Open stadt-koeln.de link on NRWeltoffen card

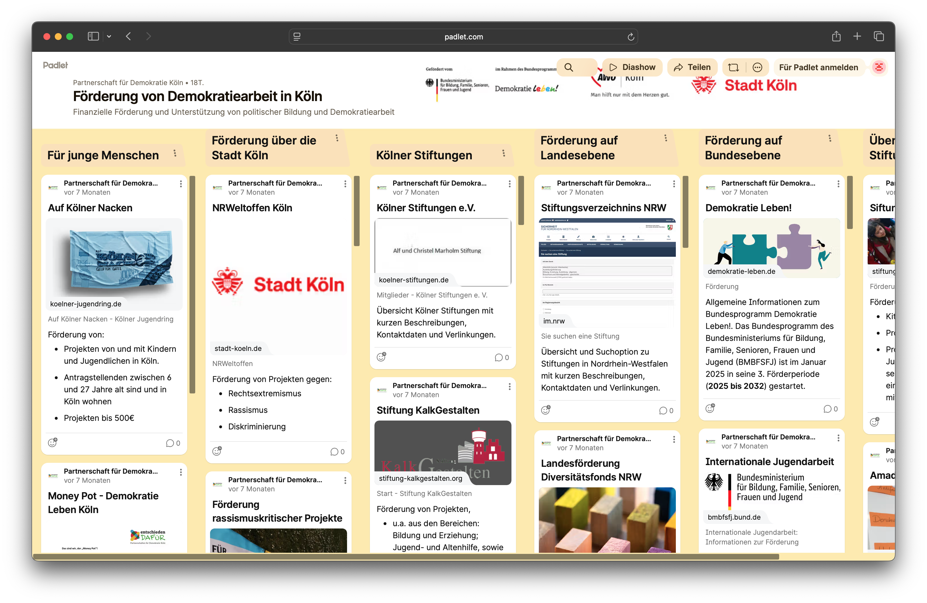tap(238, 348)
